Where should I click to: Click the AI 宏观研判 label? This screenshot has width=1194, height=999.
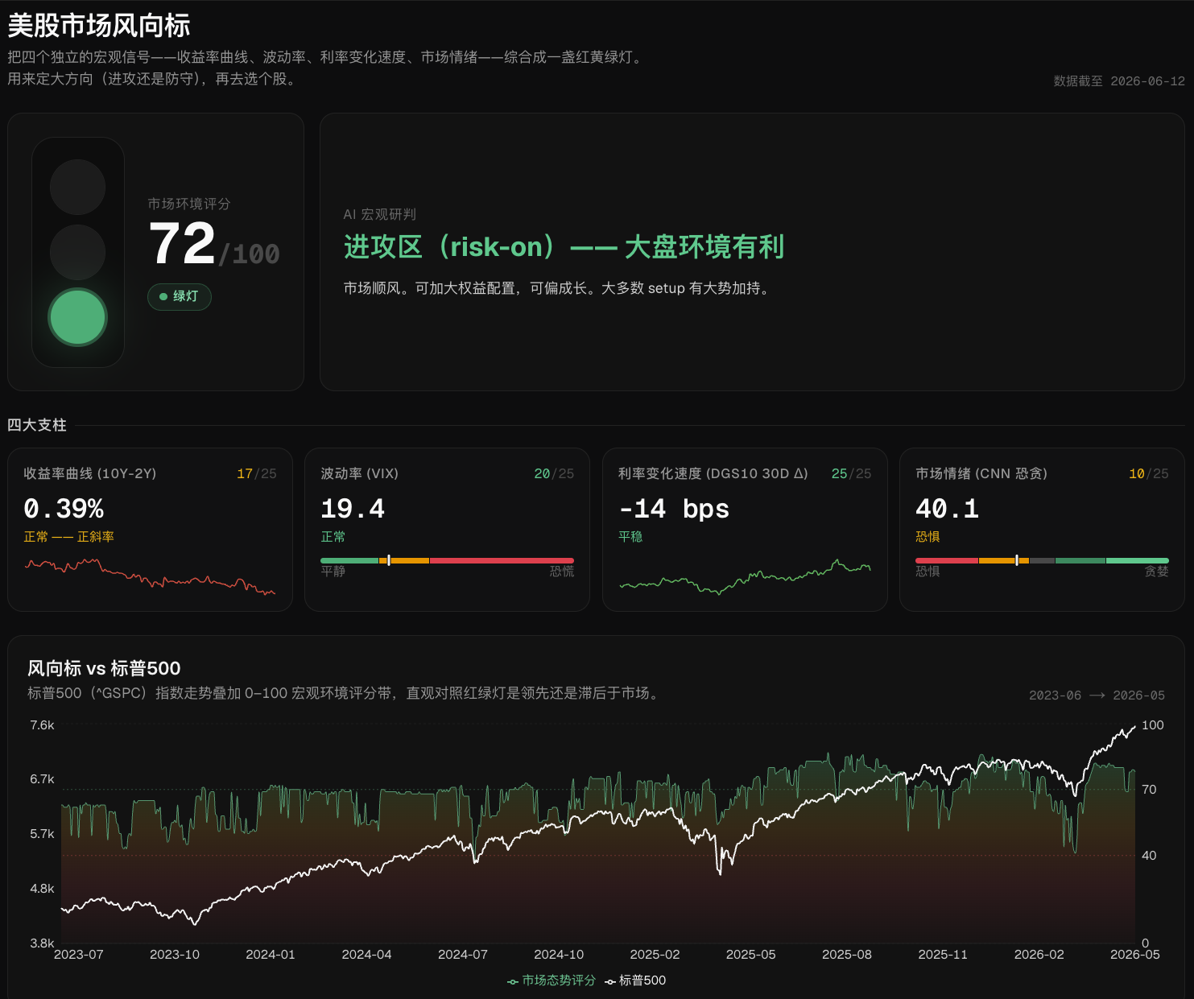(x=379, y=214)
